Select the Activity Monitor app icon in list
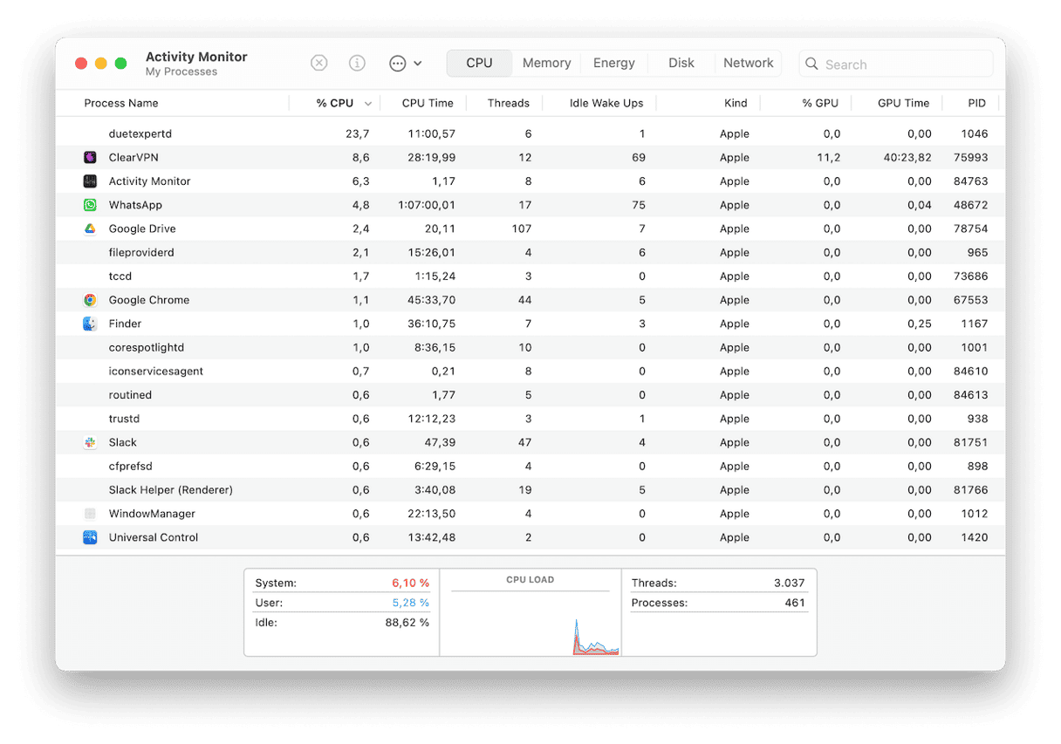This screenshot has width=1061, height=744. click(x=90, y=181)
